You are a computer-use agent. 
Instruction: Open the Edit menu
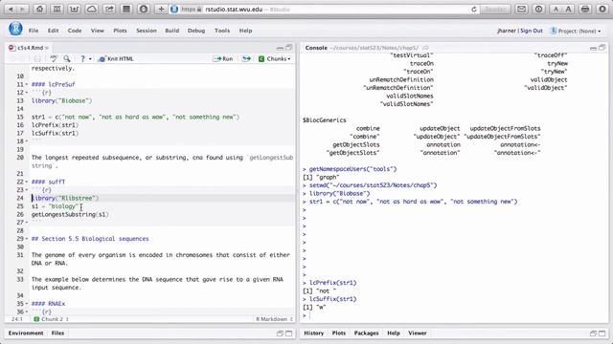[54, 31]
